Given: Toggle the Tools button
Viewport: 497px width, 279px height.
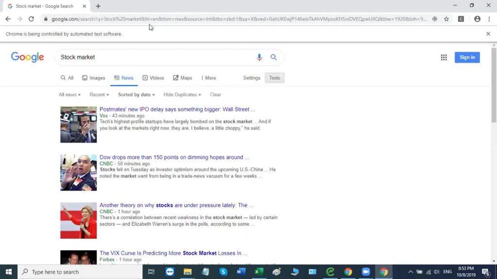Looking at the screenshot, I should click(x=275, y=78).
